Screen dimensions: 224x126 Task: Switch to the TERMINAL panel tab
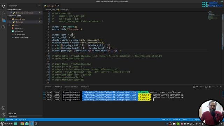[x=58, y=87]
